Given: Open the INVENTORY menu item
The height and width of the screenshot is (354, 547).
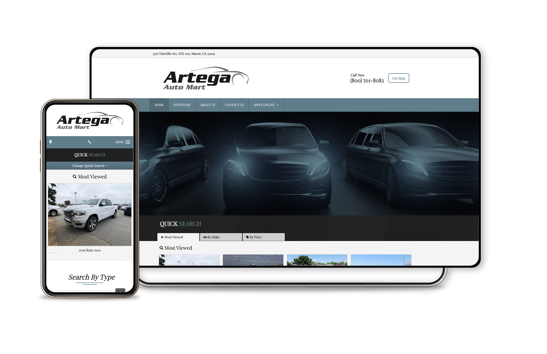Looking at the screenshot, I should pyautogui.click(x=182, y=105).
